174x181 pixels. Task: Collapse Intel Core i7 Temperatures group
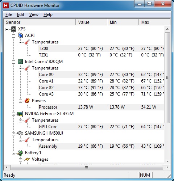coord(21,68)
